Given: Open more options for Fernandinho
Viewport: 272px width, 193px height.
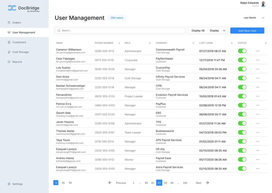Looking at the screenshot, I should tap(258, 96).
